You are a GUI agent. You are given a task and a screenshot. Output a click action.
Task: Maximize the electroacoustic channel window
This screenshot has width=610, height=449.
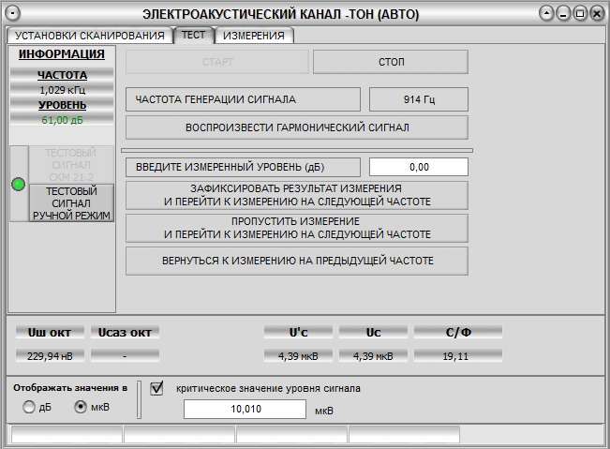[580, 13]
